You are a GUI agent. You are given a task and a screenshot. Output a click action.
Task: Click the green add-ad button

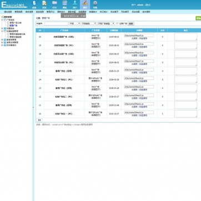[x=198, y=18]
